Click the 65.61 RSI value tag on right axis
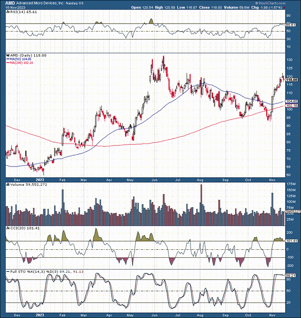The width and height of the screenshot is (301, 318). tap(291, 25)
